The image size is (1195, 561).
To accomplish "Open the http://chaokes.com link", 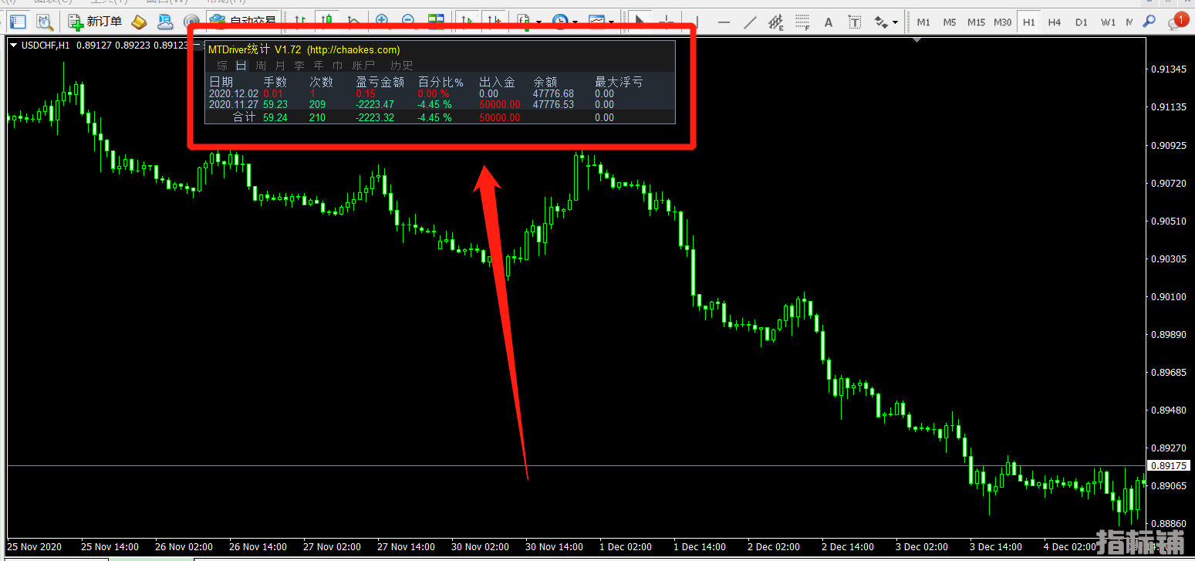I will (354, 49).
